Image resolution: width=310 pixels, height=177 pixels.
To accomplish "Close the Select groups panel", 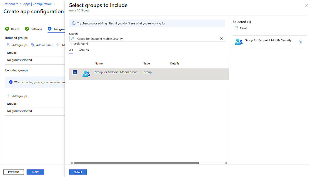I will (306, 5).
